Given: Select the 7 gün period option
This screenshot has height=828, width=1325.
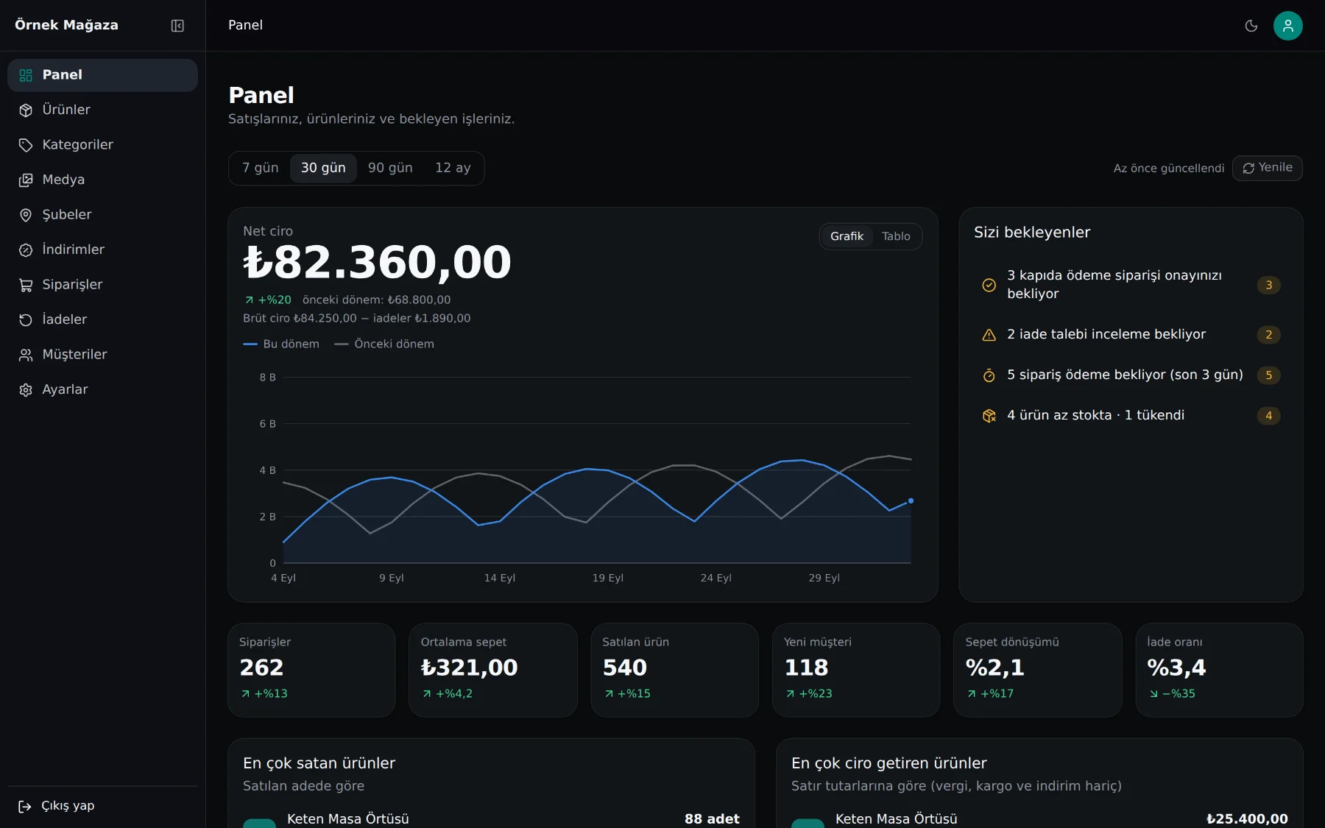Looking at the screenshot, I should click(x=261, y=169).
